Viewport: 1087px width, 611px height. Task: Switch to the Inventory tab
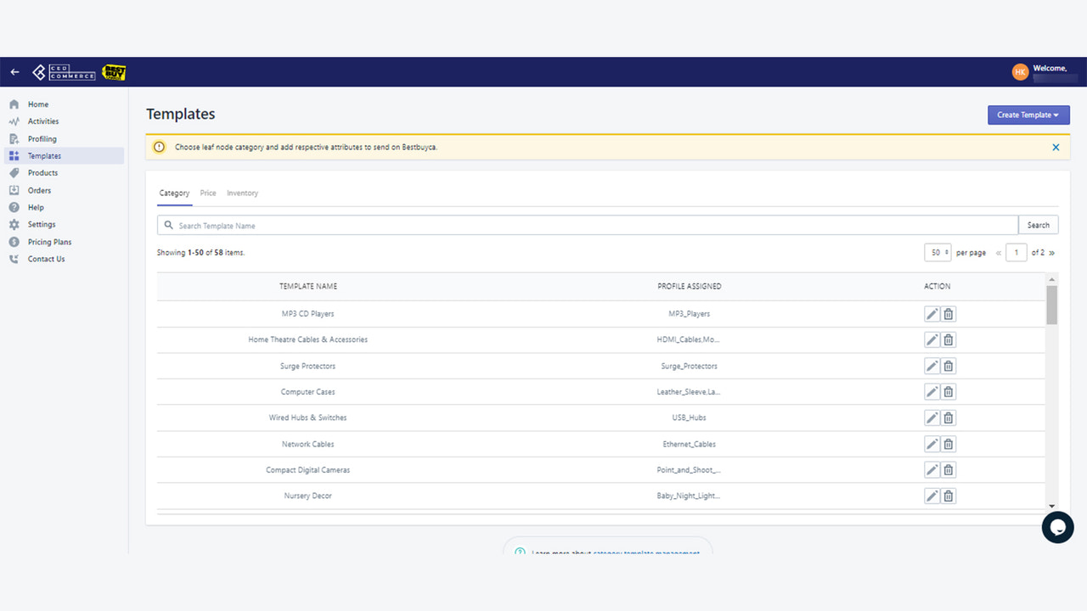pyautogui.click(x=242, y=193)
